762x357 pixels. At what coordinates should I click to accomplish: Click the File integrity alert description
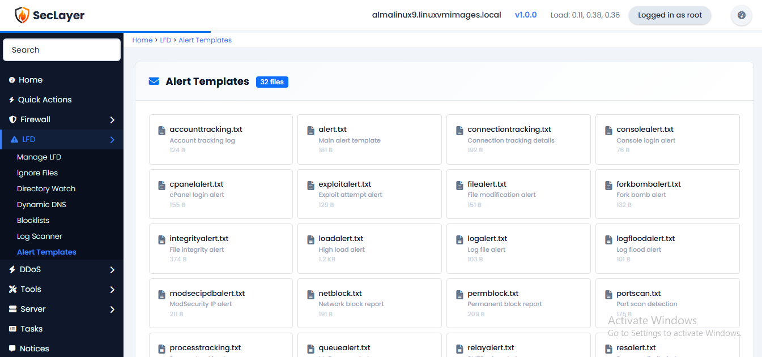coord(197,250)
